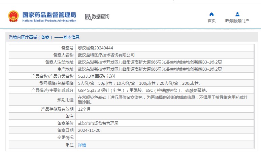Click the 备案人注册地址 address value
This screenshot has width=261, height=152.
(150, 62)
